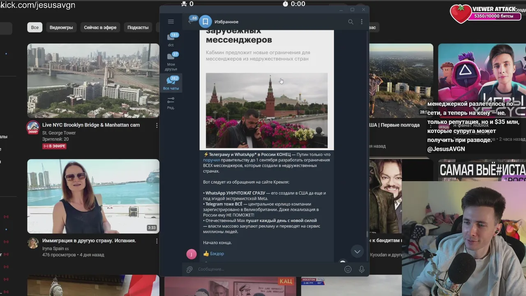This screenshot has width=526, height=296.
Task: Open options for Live NYC video
Action: point(157,125)
